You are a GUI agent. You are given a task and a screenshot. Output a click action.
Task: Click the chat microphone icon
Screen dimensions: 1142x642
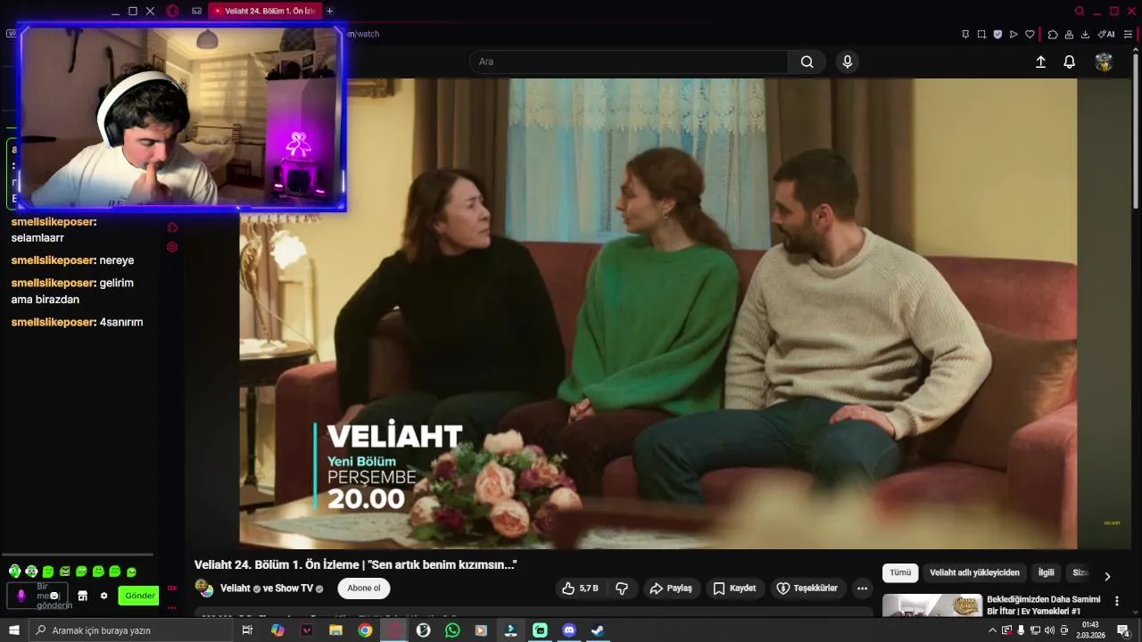21,596
